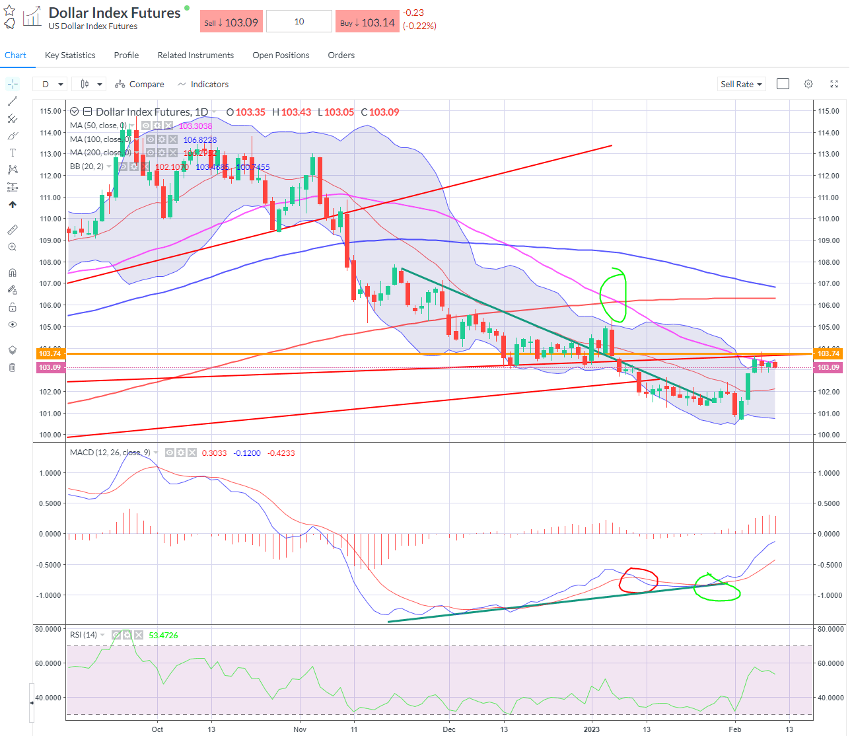Select the text annotation tool

[13, 153]
